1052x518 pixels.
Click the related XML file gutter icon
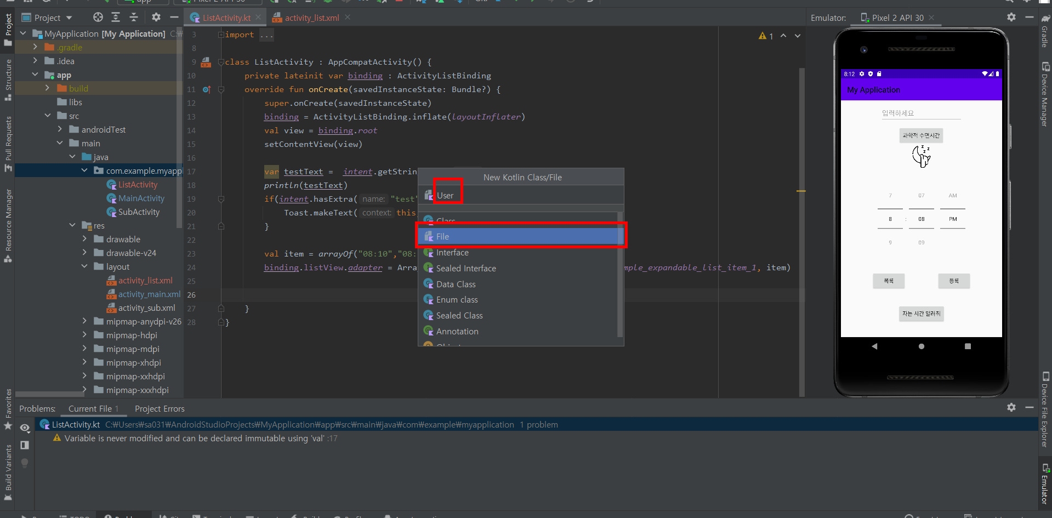click(x=206, y=62)
